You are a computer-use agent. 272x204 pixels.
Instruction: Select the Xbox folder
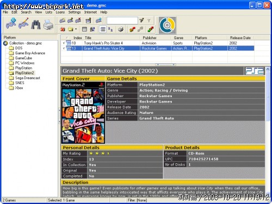tap(19, 88)
